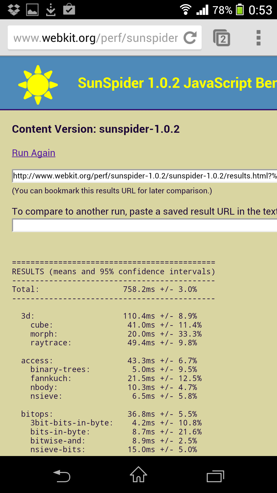Screen dimensions: 277x493
Task: Tap the Play Store notification icon
Action: pyautogui.click(x=69, y=10)
